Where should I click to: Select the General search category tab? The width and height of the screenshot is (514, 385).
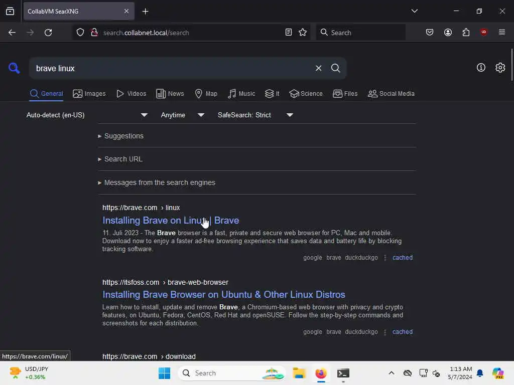(x=46, y=94)
